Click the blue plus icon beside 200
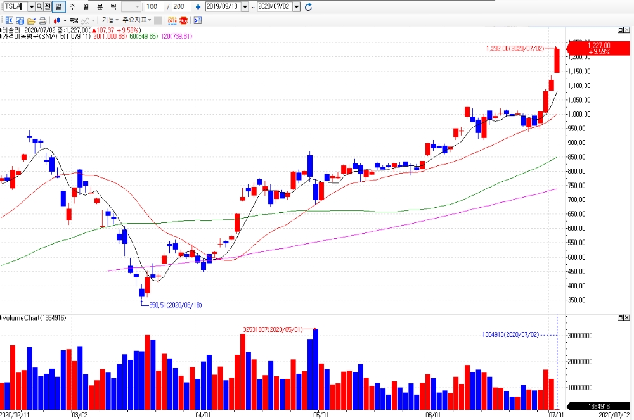This screenshot has width=634, height=420. [x=198, y=7]
